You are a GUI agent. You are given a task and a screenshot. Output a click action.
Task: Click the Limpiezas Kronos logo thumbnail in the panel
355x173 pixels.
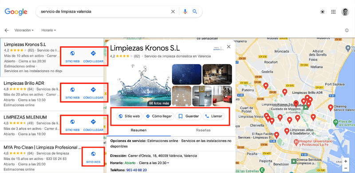[218, 48]
